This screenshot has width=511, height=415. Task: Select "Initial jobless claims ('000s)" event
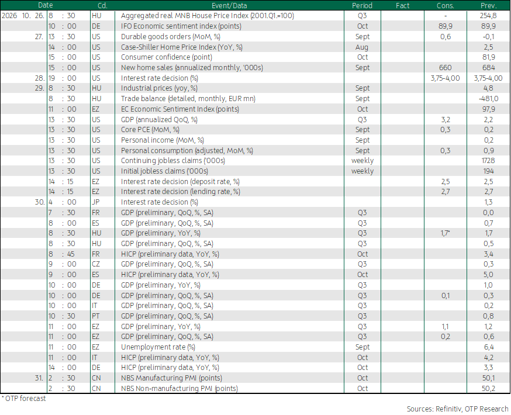click(x=164, y=171)
